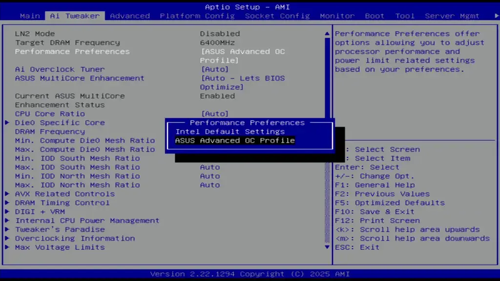Switch to the Boot tab
The height and width of the screenshot is (281, 500).
[375, 16]
